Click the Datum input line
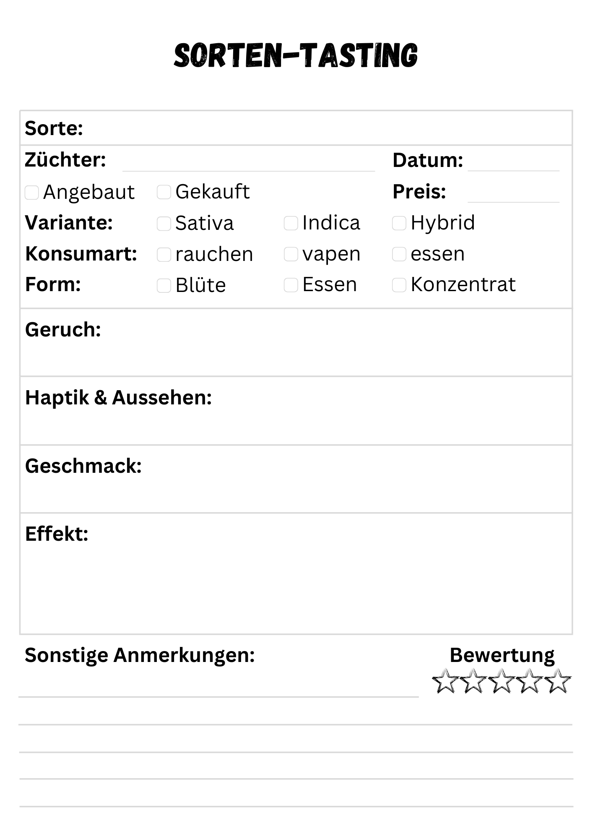This screenshot has height=839, width=593. (x=514, y=163)
